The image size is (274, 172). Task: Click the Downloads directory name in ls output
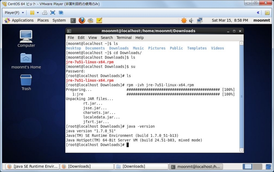(119, 48)
